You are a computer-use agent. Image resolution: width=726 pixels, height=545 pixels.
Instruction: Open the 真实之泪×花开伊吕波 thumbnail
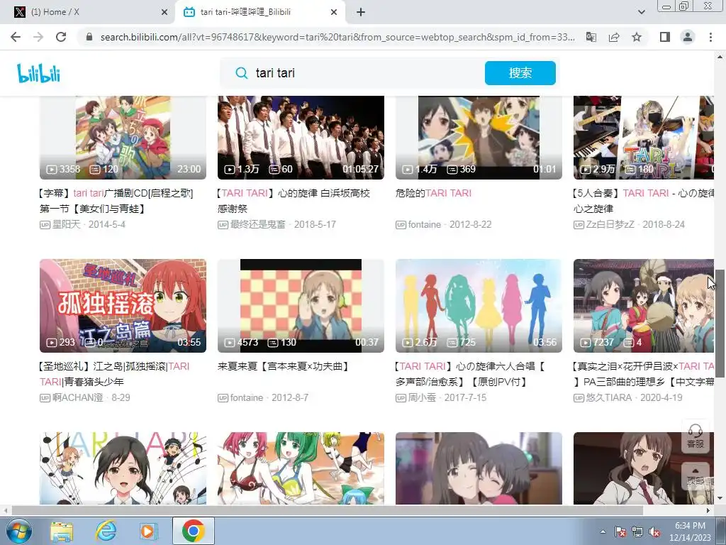click(644, 306)
